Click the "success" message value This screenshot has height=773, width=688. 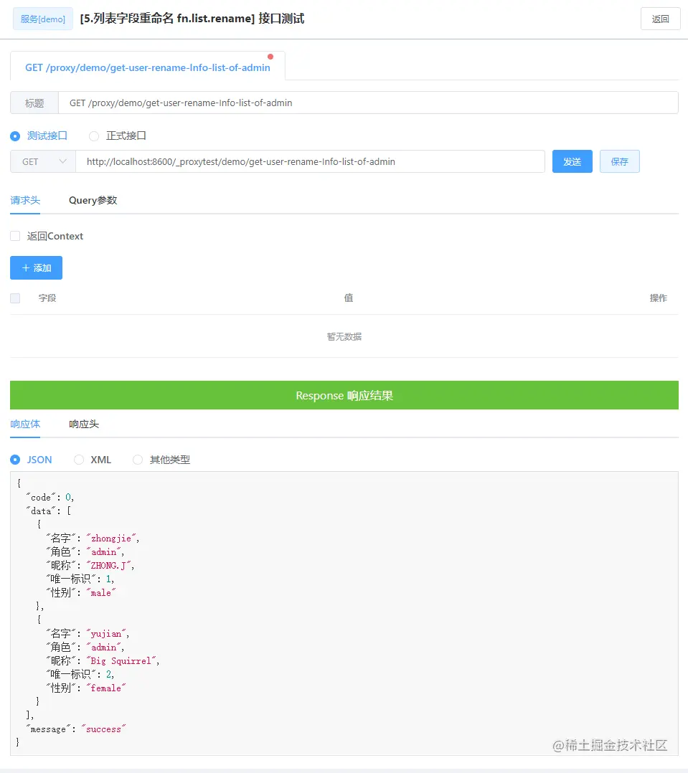(103, 729)
